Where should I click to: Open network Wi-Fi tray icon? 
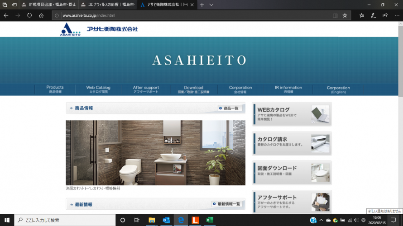click(350, 220)
